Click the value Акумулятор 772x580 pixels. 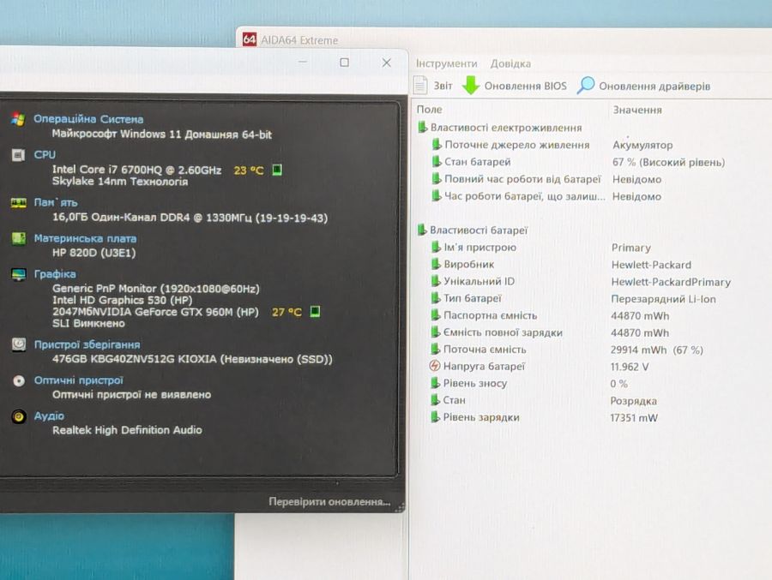coord(642,145)
